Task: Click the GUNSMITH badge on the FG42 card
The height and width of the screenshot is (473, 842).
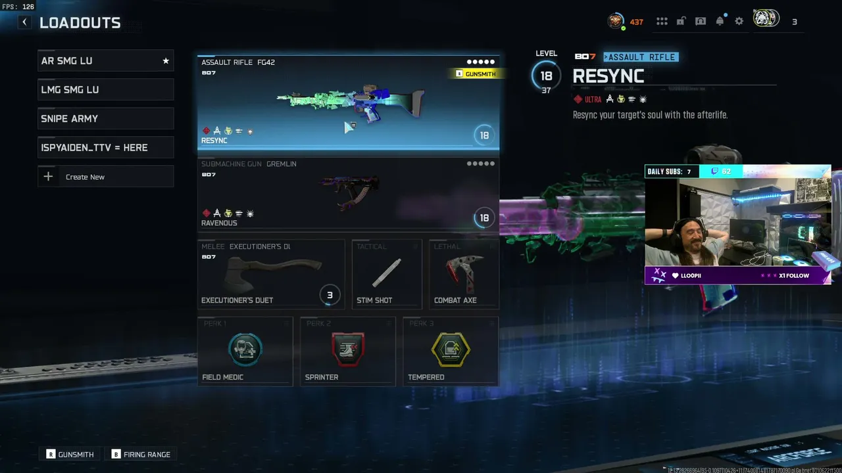Action: [476, 74]
